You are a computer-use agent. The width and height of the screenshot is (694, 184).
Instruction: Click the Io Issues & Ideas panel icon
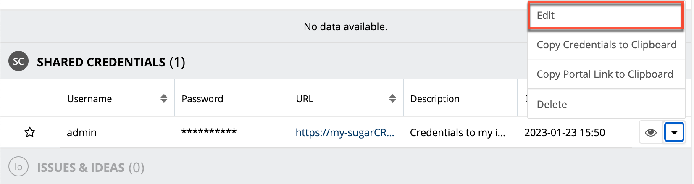pyautogui.click(x=18, y=167)
